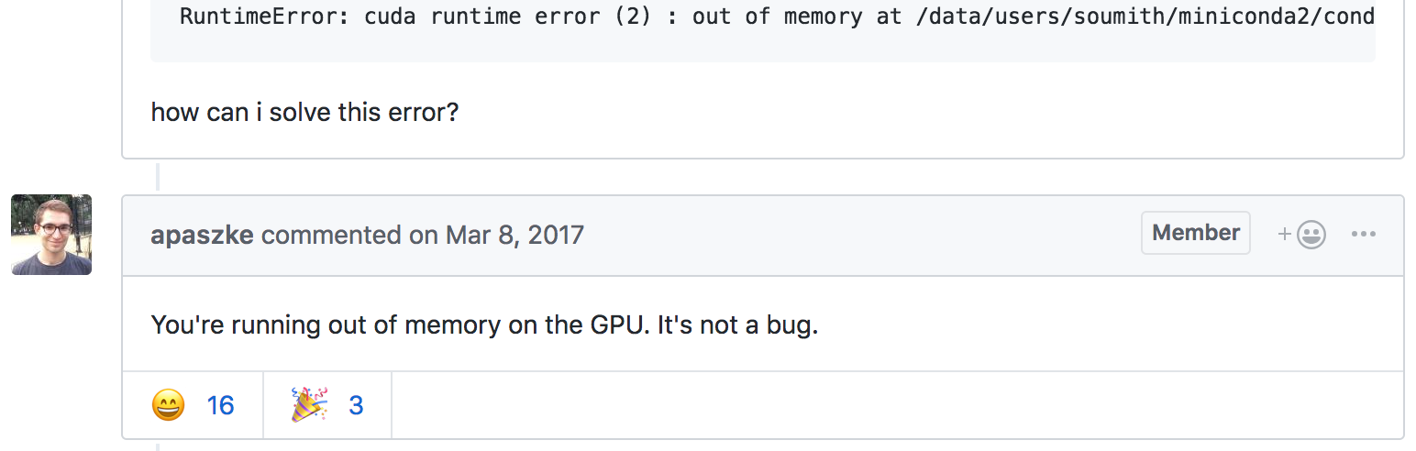Open the add reaction smiley picker
Image resolution: width=1416 pixels, height=451 pixels.
click(x=1302, y=236)
